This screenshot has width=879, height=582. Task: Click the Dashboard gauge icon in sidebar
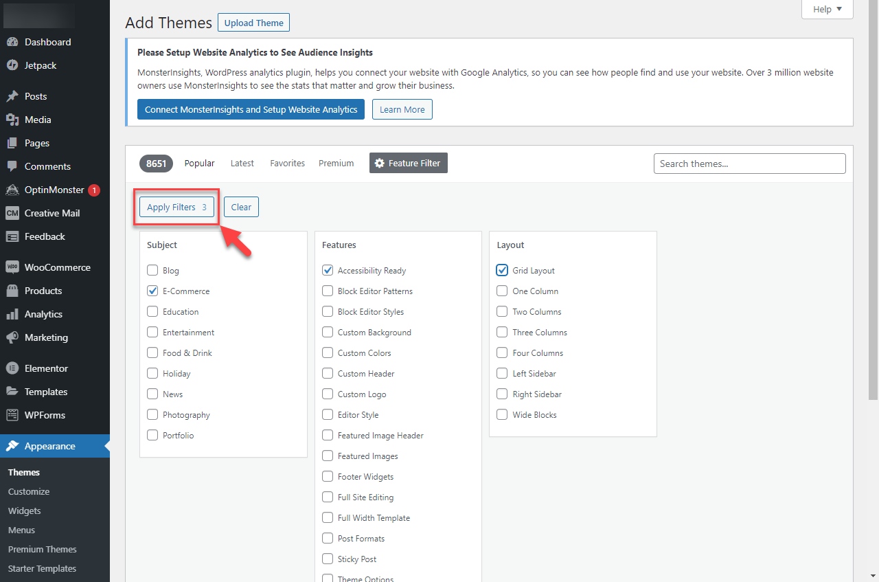12,42
